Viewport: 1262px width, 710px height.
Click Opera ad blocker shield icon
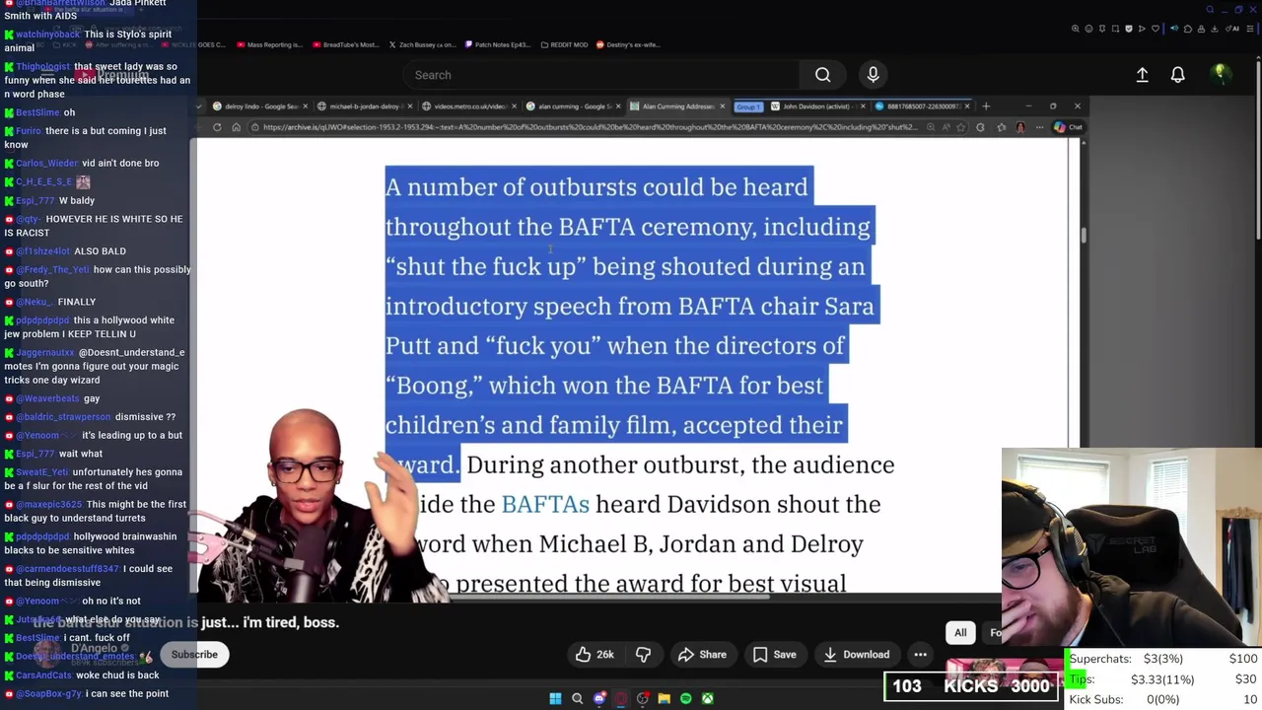[1129, 29]
